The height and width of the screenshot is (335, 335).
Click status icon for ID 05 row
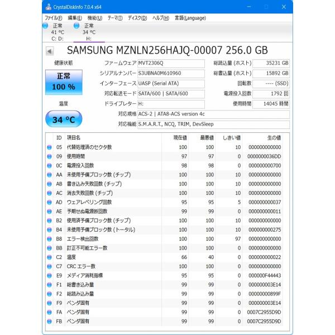pyautogui.click(x=49, y=147)
